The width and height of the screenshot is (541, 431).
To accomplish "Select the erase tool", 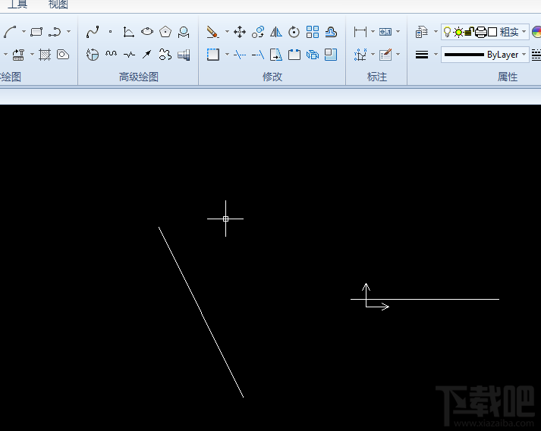I will (x=212, y=32).
